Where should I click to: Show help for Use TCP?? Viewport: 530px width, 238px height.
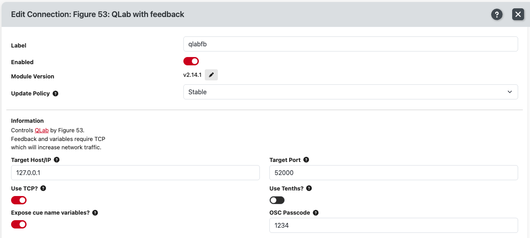pos(43,188)
